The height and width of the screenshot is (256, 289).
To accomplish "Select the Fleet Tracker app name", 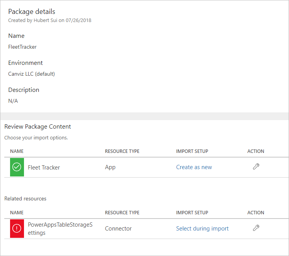I will tap(44, 167).
